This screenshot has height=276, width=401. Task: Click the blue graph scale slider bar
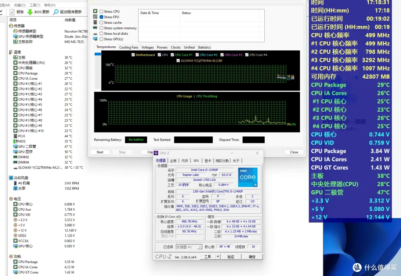point(98,54)
